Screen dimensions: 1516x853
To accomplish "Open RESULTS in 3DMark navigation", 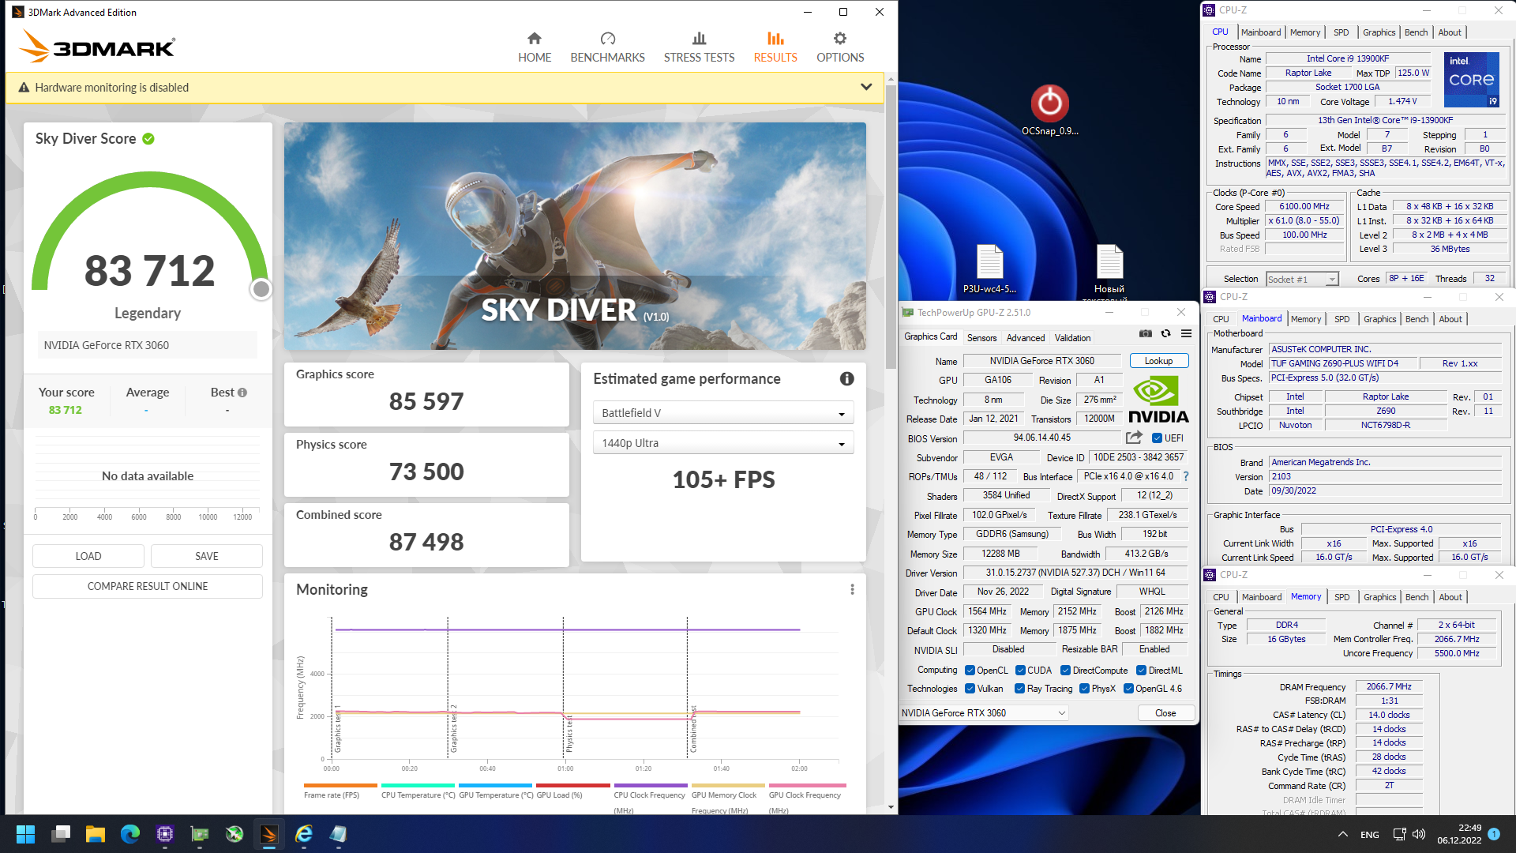I will point(775,47).
